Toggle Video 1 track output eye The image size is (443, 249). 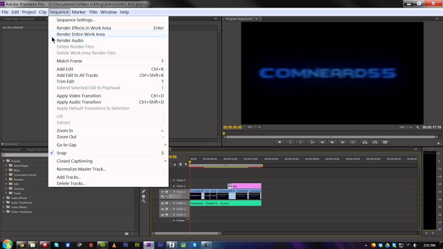click(x=163, y=192)
